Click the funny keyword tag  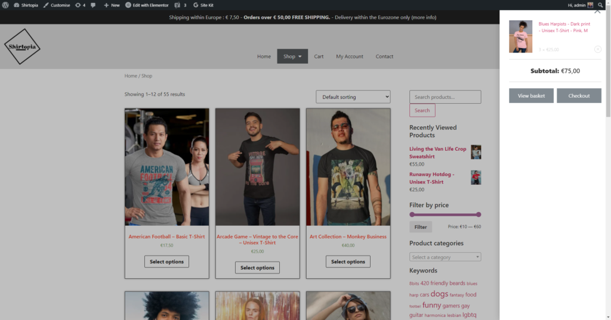click(432, 305)
